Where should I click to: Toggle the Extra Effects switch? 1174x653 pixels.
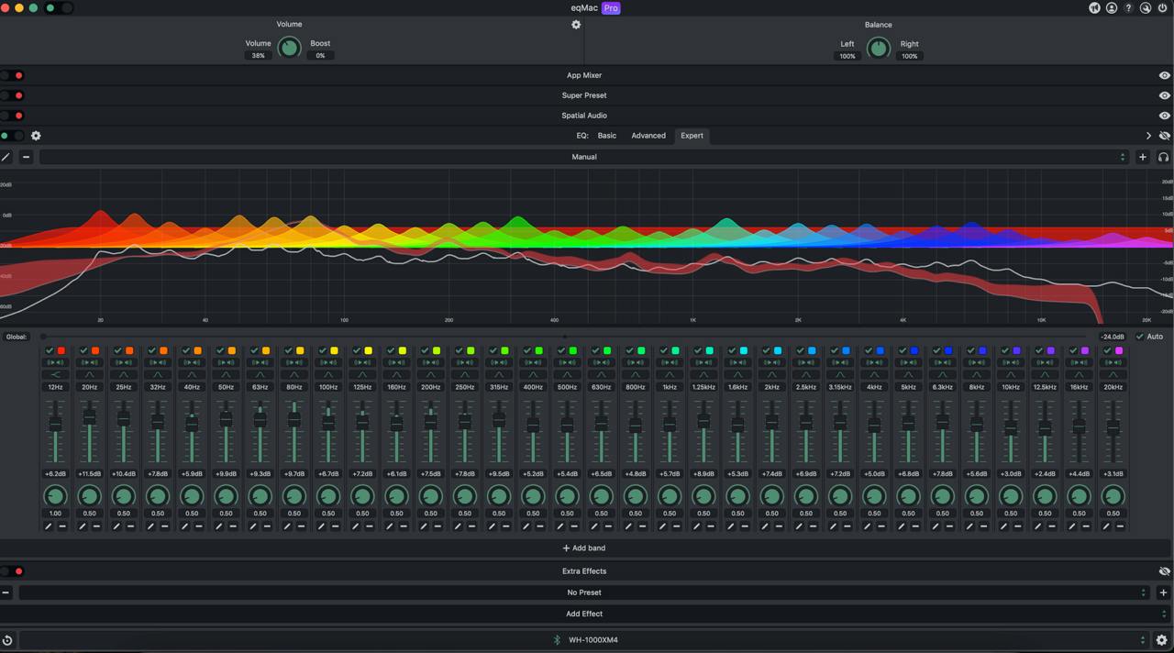12,571
